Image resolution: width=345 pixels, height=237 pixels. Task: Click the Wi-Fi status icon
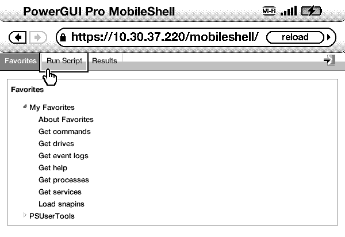(269, 11)
